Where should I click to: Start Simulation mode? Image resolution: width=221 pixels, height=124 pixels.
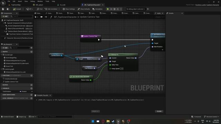(x=97, y=9)
